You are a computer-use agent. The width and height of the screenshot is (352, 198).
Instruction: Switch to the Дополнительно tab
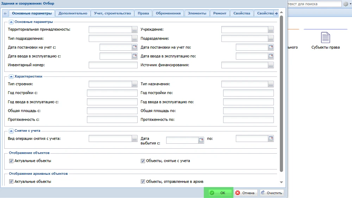pyautogui.click(x=73, y=13)
